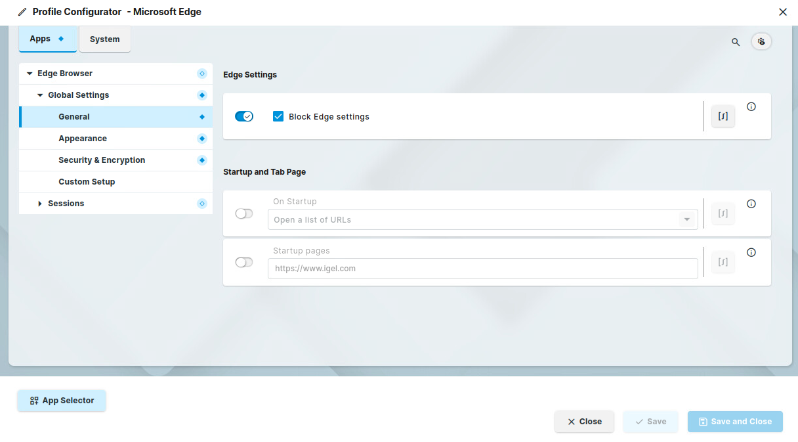The height and width of the screenshot is (442, 798).
Task: Open info icon for Startup pages
Action: [x=751, y=252]
